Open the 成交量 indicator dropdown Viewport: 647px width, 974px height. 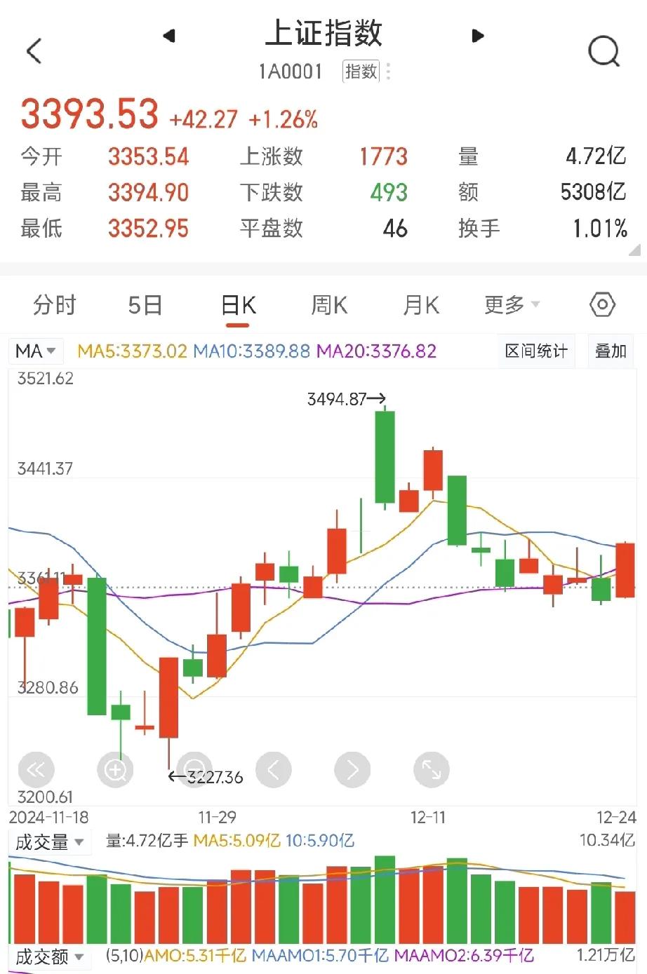[x=49, y=841]
